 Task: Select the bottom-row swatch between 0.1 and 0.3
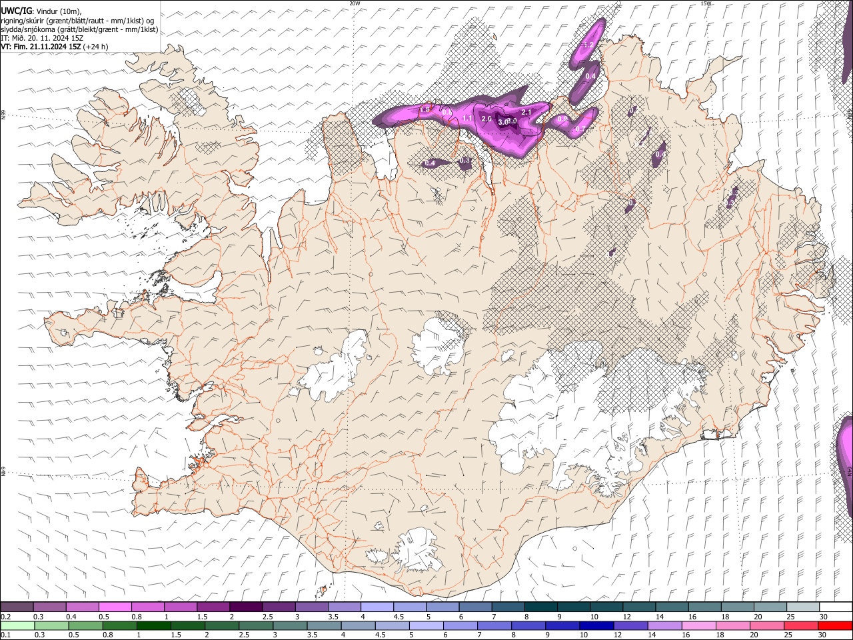click(18, 625)
